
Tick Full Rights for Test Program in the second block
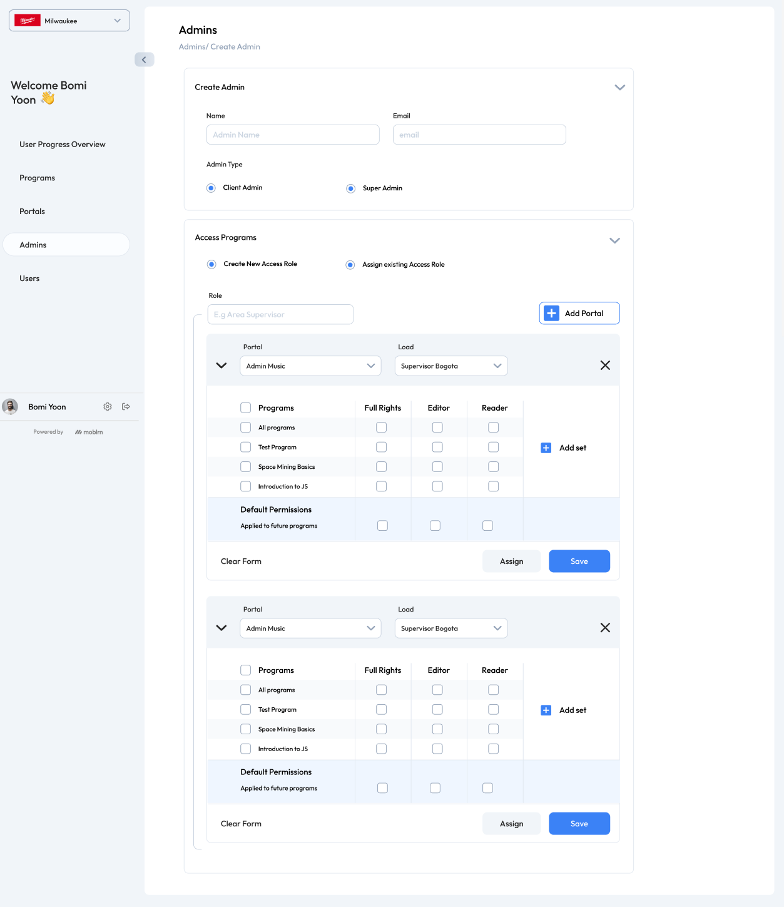click(382, 710)
